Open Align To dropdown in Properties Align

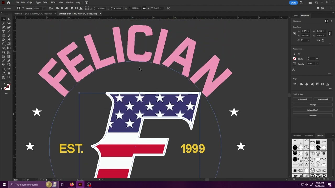pos(295,84)
